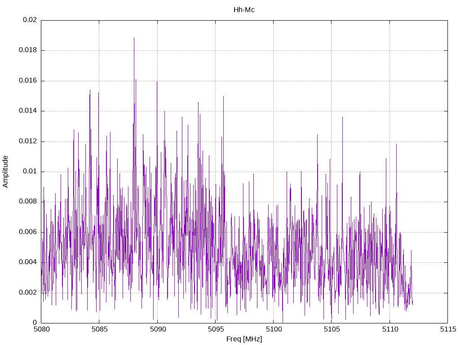Image resolution: width=460 pixels, height=345 pixels.
Task: Click the 0.012 y-axis tick label
Action: pos(28,142)
